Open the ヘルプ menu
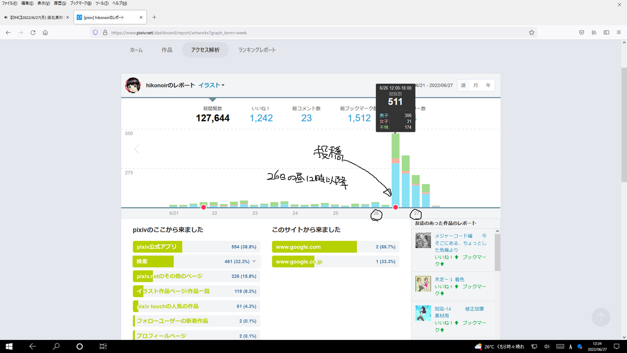 point(120,3)
